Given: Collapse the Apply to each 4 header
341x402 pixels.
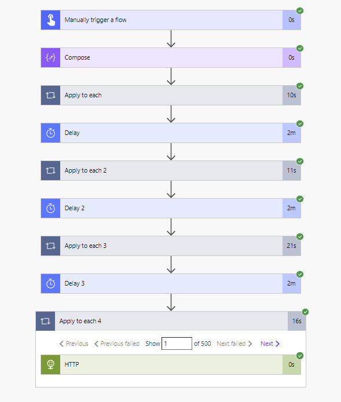Looking at the screenshot, I should coord(171,321).
